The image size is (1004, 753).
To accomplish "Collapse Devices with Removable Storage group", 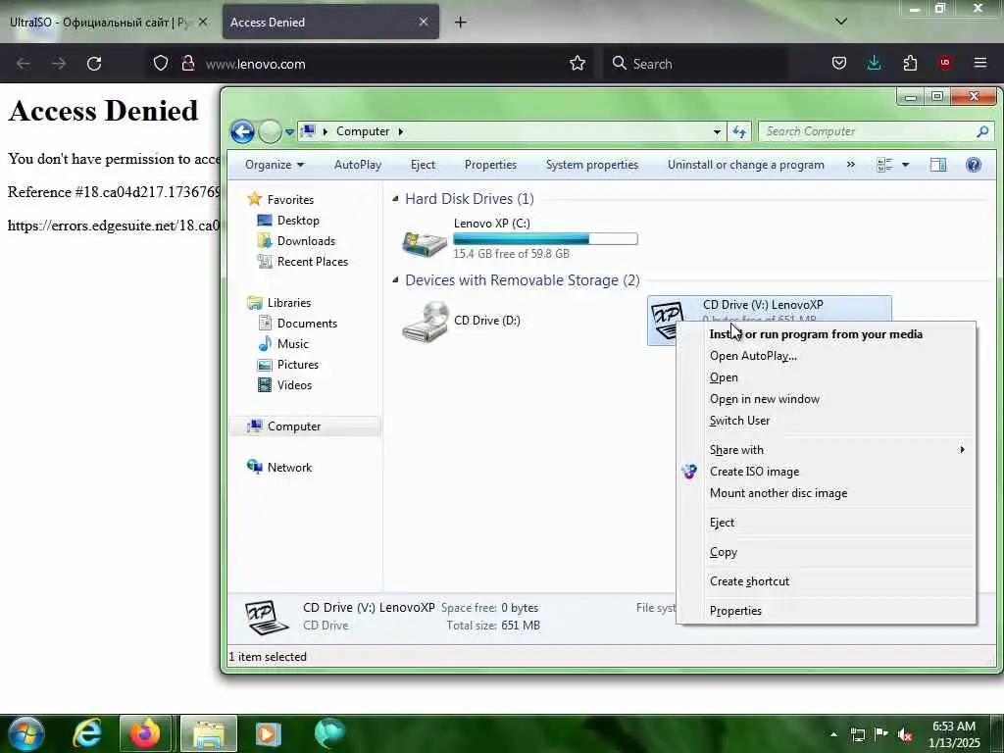I will tap(395, 280).
